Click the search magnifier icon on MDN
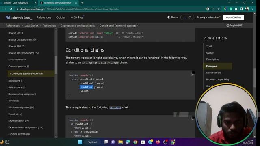This screenshot has width=260, height=146. [190, 17]
